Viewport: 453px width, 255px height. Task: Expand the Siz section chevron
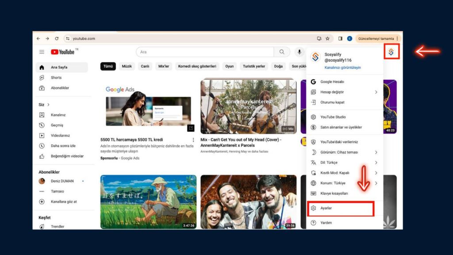(49, 104)
